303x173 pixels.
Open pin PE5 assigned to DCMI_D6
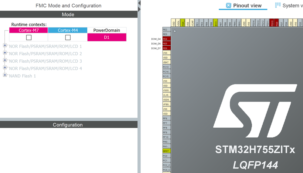[167, 44]
